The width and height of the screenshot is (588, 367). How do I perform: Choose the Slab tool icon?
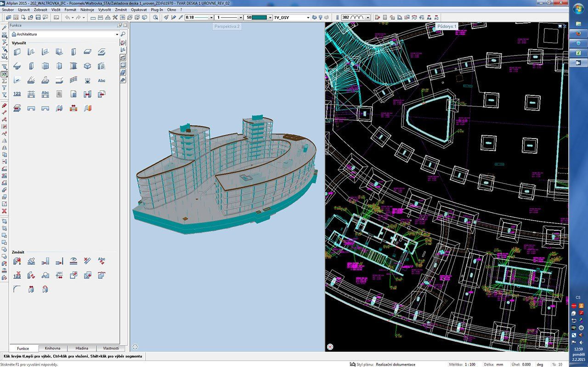87,52
